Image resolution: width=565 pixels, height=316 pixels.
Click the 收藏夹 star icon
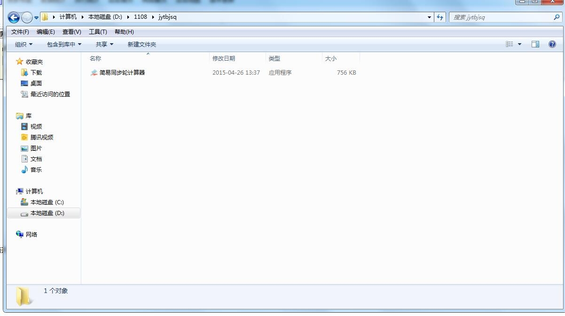[19, 62]
